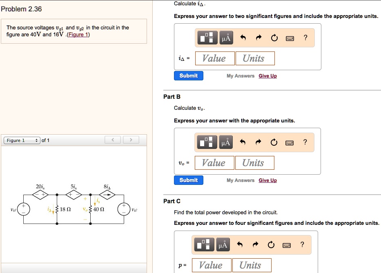Image resolution: width=381 pixels, height=273 pixels.
Task: Click the Value field for iΔ
Action: point(214,58)
